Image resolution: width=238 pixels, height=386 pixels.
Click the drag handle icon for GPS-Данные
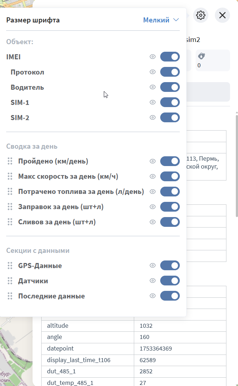10,266
